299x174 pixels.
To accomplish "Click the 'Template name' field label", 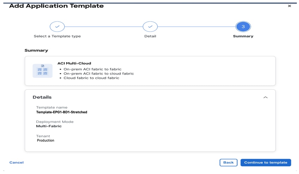I will [52, 108].
